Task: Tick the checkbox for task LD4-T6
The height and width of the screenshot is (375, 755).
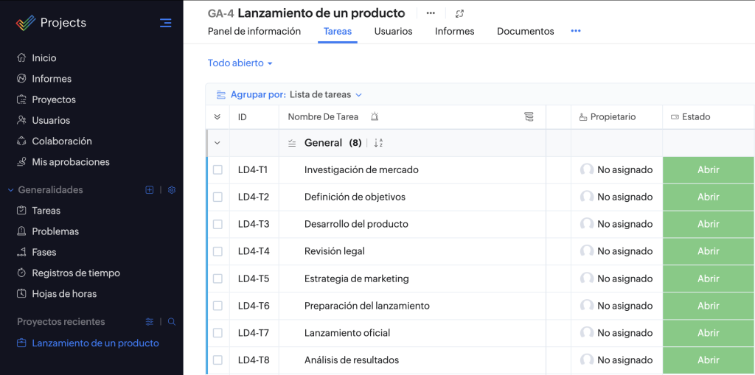Action: pyautogui.click(x=218, y=306)
